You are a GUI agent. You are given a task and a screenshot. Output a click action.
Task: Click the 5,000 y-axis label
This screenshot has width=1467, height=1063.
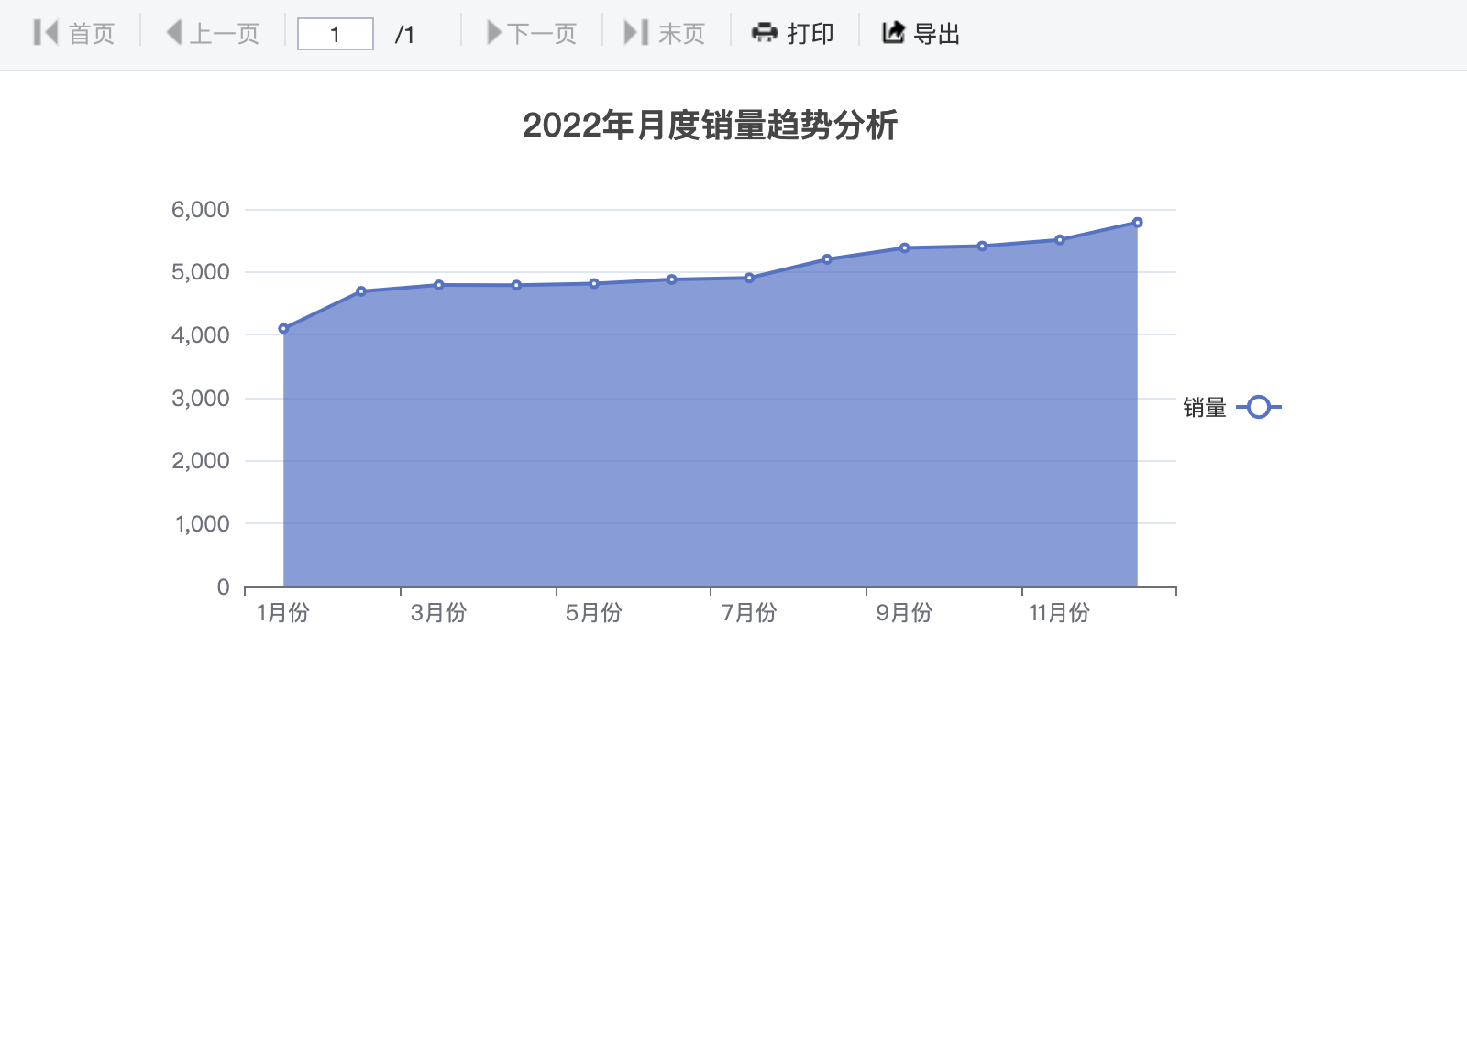[201, 272]
